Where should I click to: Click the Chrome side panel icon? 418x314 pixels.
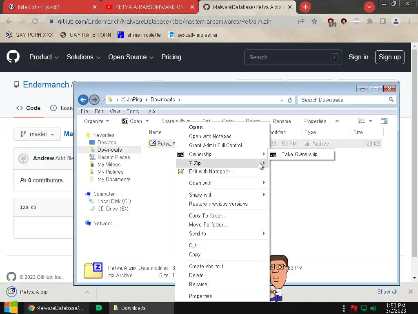point(383,21)
